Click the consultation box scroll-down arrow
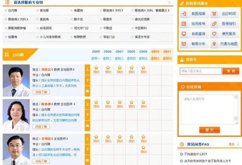242x165 pixels. (236, 118)
